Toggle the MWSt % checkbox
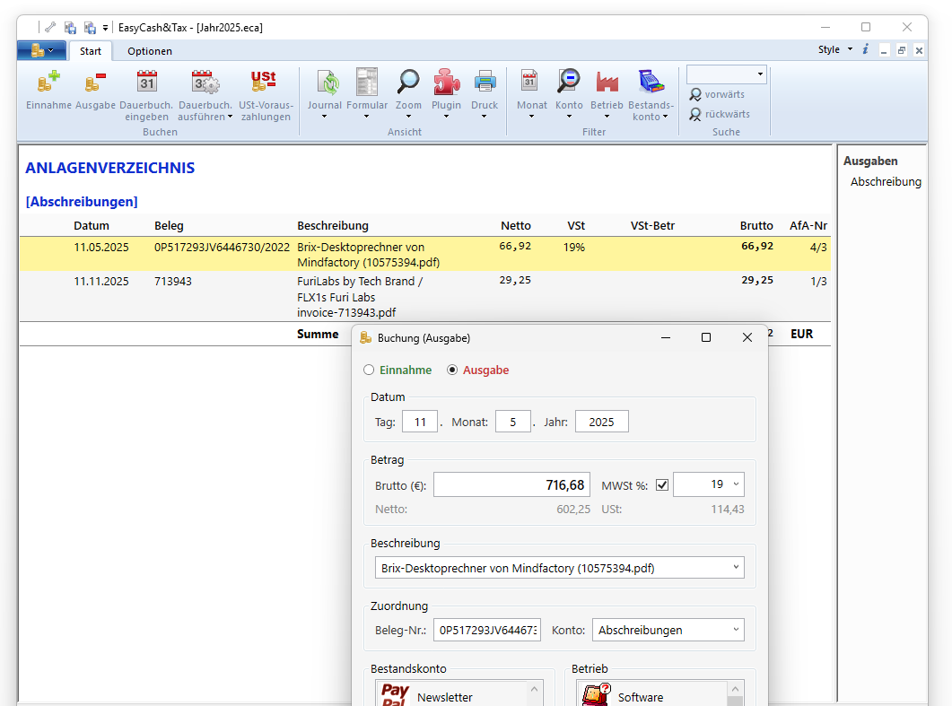 (662, 485)
